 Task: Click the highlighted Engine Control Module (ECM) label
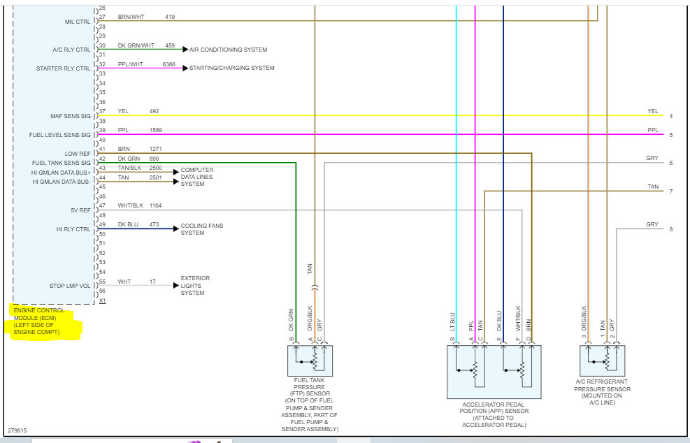pos(39,321)
